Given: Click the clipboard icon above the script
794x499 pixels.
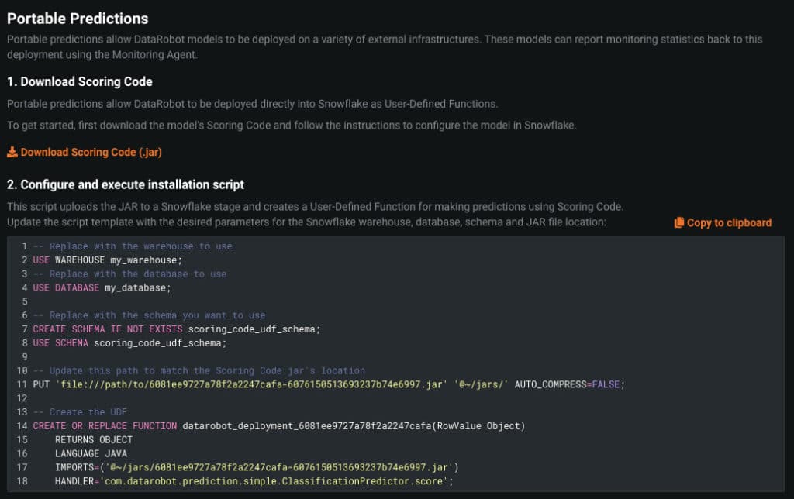Looking at the screenshot, I should [x=679, y=222].
